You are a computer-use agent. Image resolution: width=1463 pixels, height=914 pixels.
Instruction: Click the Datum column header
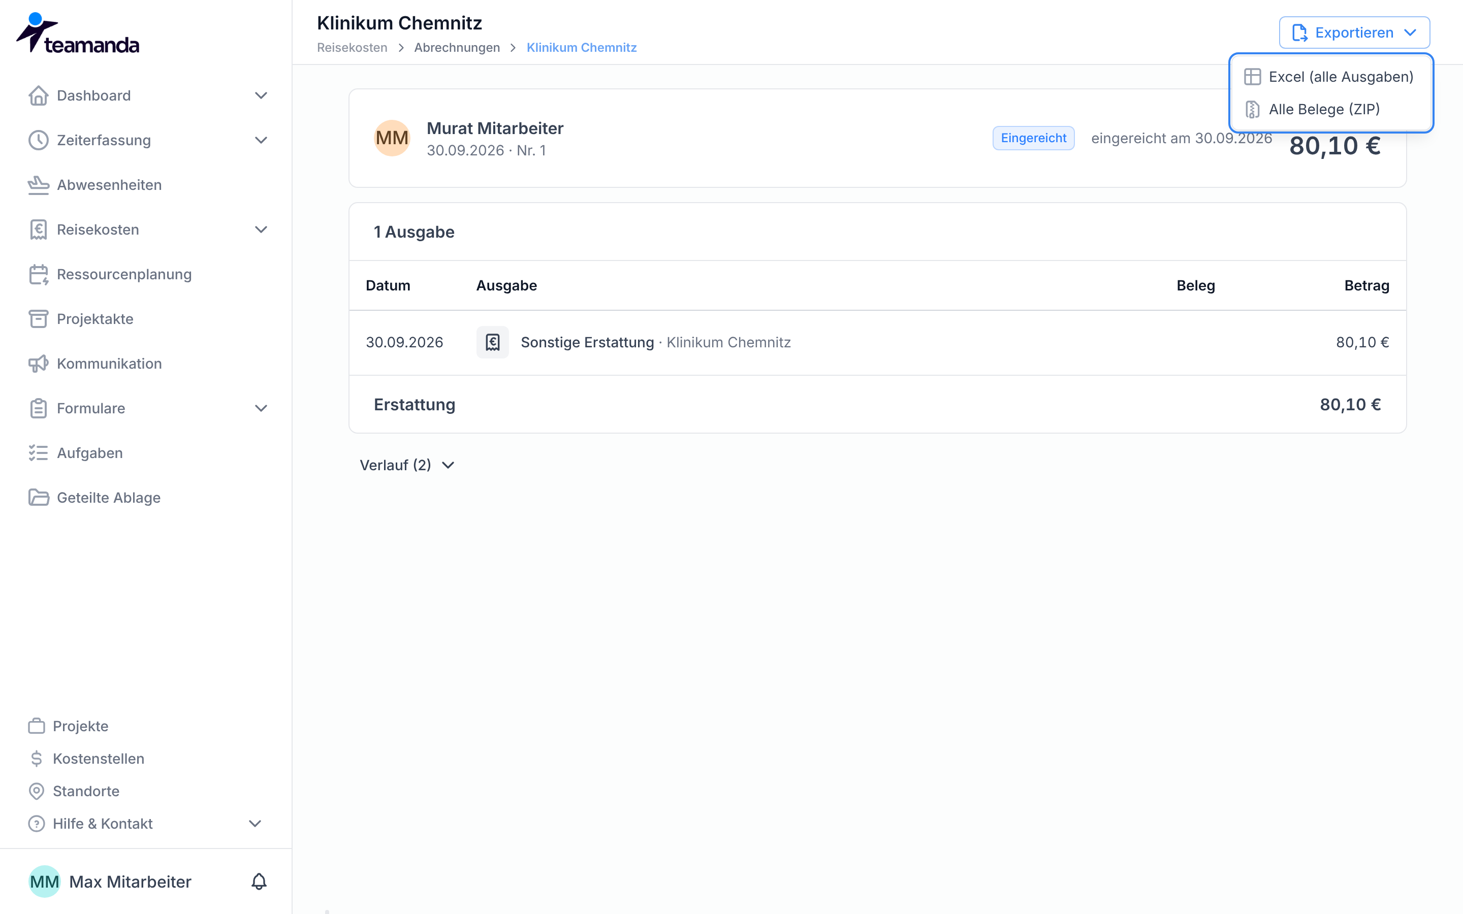pos(388,285)
